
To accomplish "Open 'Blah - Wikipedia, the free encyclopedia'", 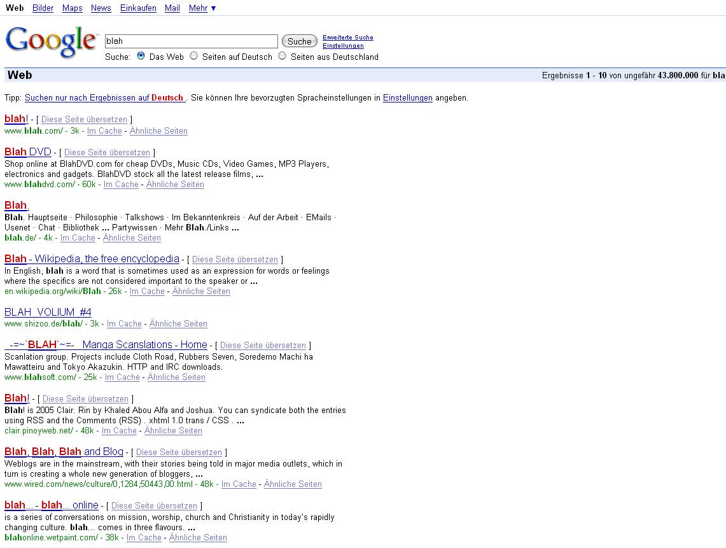I will pyautogui.click(x=92, y=258).
